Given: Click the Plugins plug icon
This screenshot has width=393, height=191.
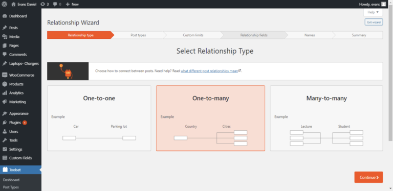Looking at the screenshot, I should pos(5,123).
